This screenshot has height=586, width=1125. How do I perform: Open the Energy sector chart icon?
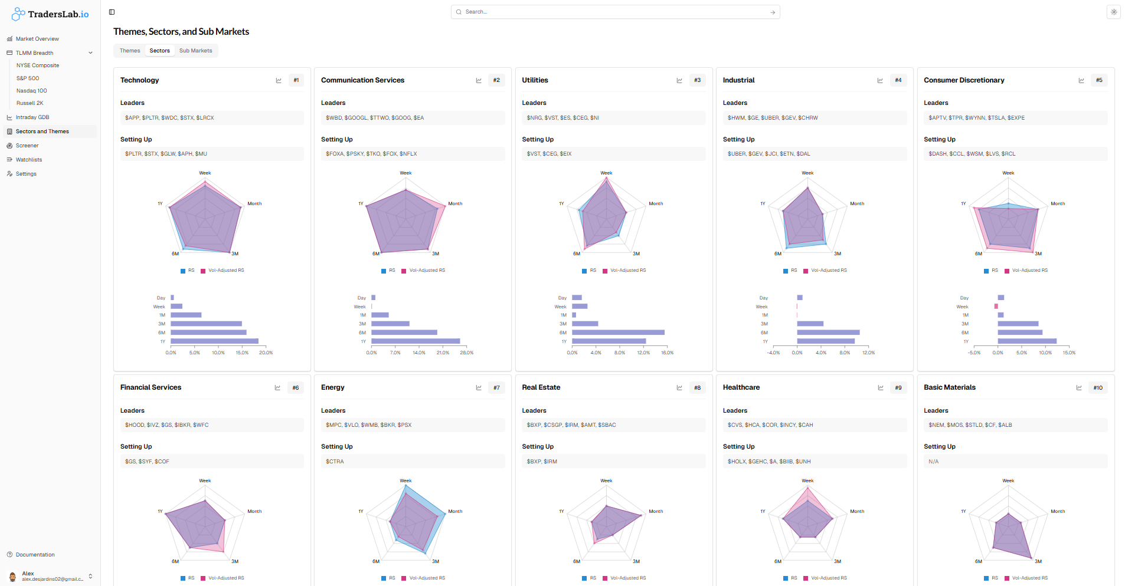pyautogui.click(x=479, y=388)
